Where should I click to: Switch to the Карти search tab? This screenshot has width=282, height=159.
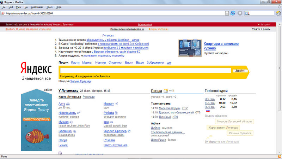[x=75, y=63]
